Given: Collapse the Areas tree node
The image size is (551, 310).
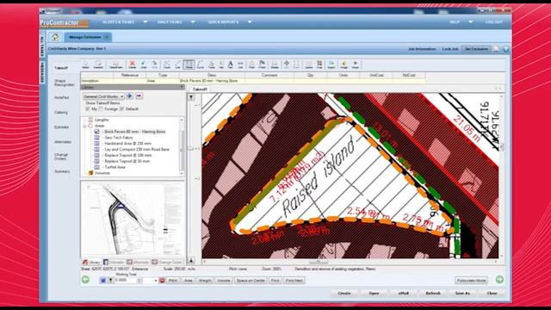Looking at the screenshot, I should (x=84, y=126).
